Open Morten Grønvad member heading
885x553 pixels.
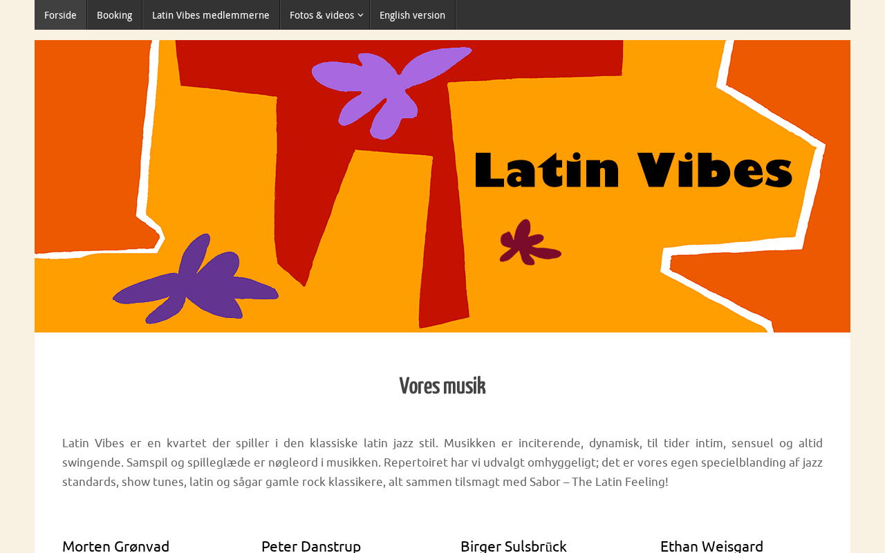pos(115,545)
